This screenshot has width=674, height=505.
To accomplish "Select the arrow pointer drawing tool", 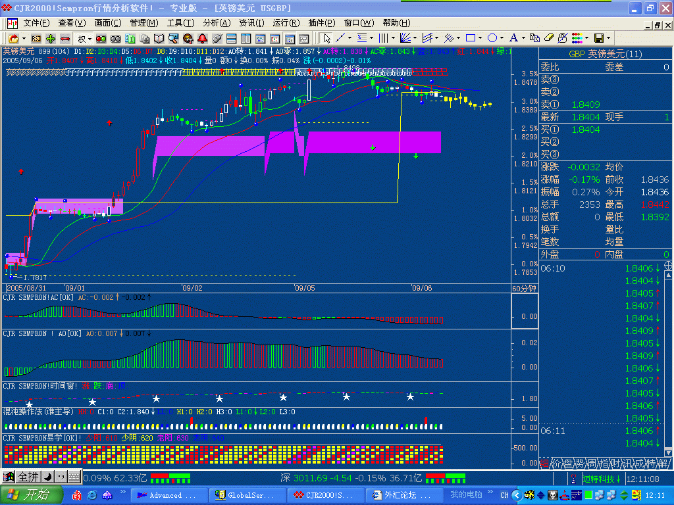I will (326, 39).
